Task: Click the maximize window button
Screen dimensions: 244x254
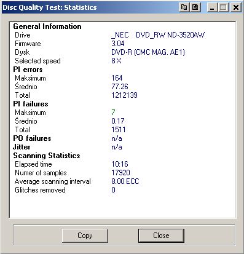Action: [224, 7]
